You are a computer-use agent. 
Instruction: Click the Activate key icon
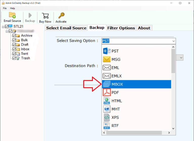click(61, 15)
